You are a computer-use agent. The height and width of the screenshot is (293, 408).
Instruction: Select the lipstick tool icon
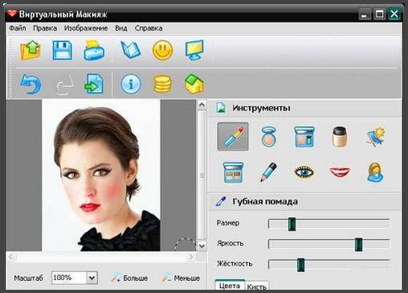tap(233, 136)
